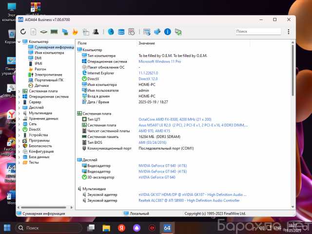This screenshot has height=234, width=312.
Task: Open the 11.1.22621.0 Internet Explorer link
Action: [x=148, y=73]
